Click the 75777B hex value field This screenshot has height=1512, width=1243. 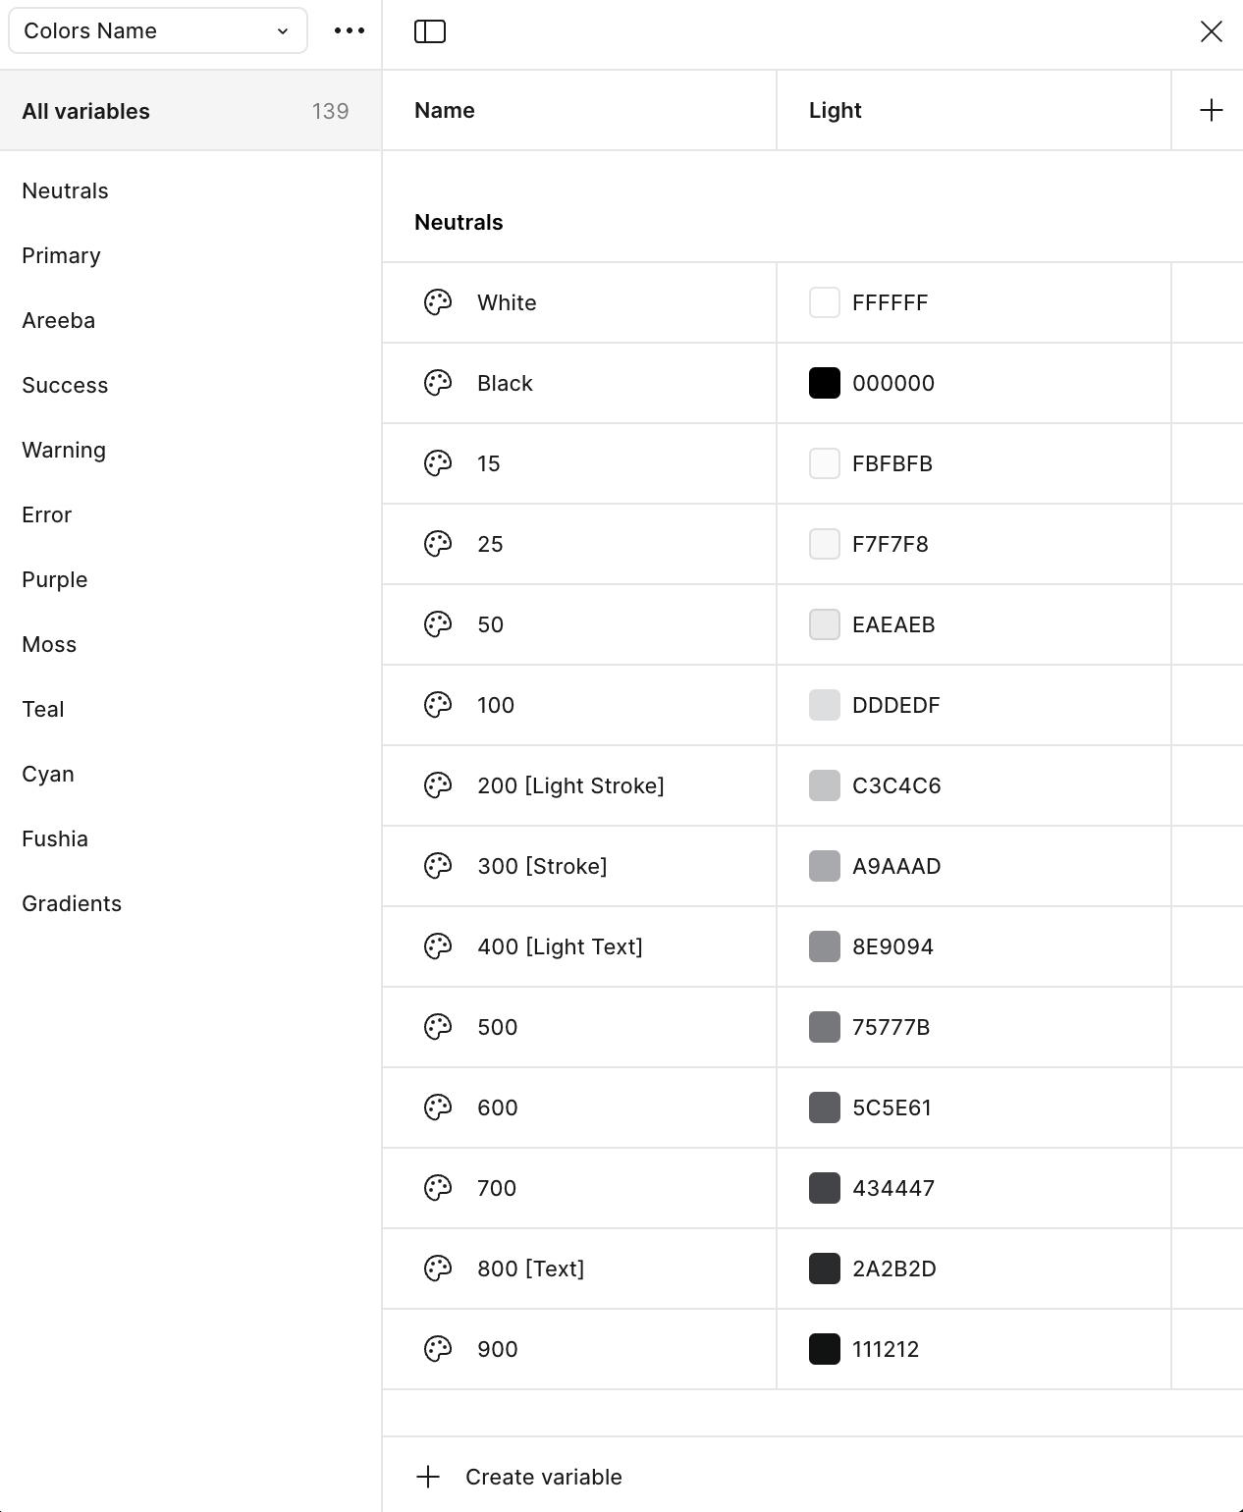coord(891,1027)
